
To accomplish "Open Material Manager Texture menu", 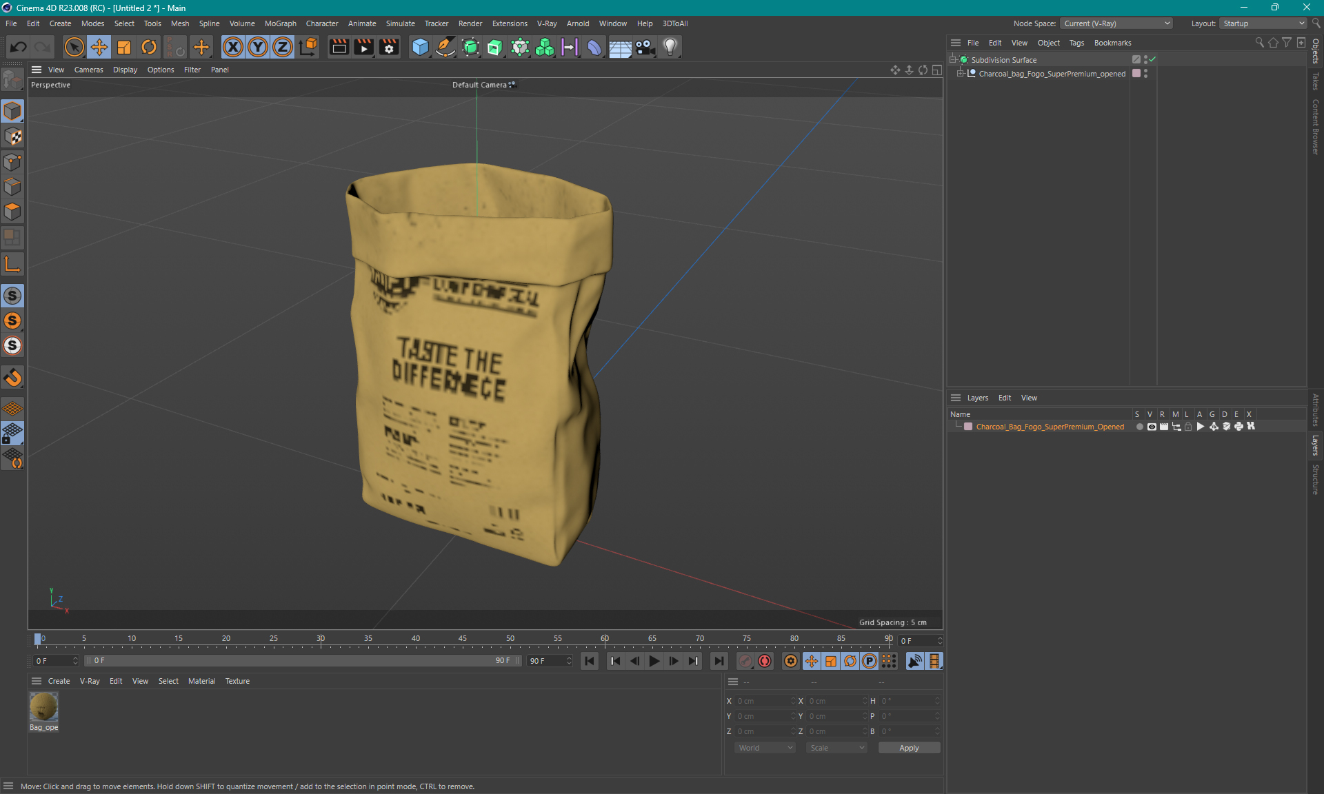I will pos(237,681).
